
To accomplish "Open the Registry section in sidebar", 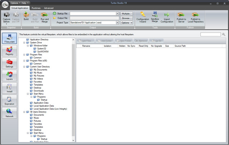I will [x=9, y=52].
